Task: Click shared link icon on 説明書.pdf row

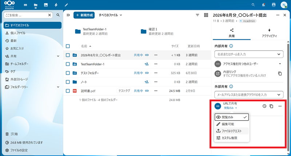Action: (x=147, y=91)
